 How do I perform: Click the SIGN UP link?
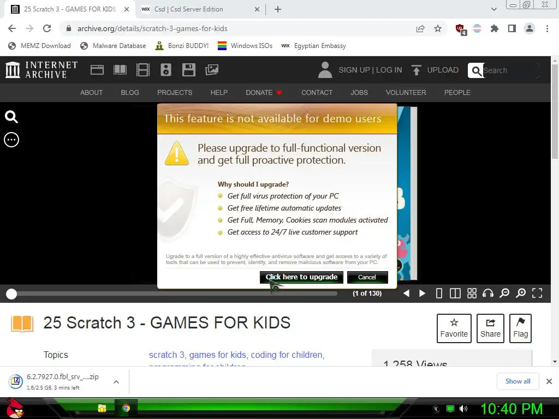354,70
